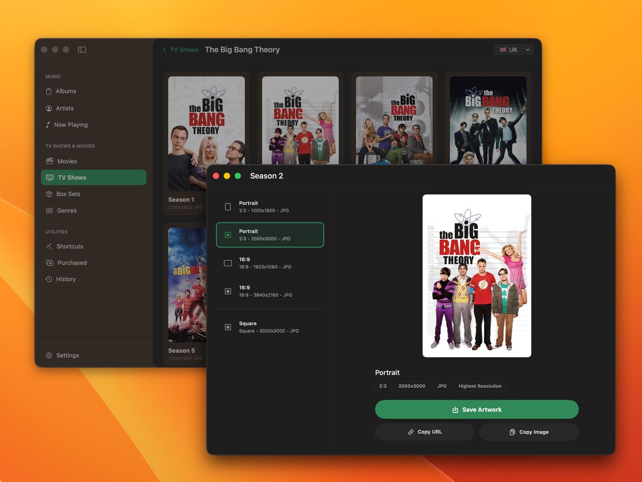642x482 pixels.
Task: Open the UK region dropdown
Action: pos(514,50)
